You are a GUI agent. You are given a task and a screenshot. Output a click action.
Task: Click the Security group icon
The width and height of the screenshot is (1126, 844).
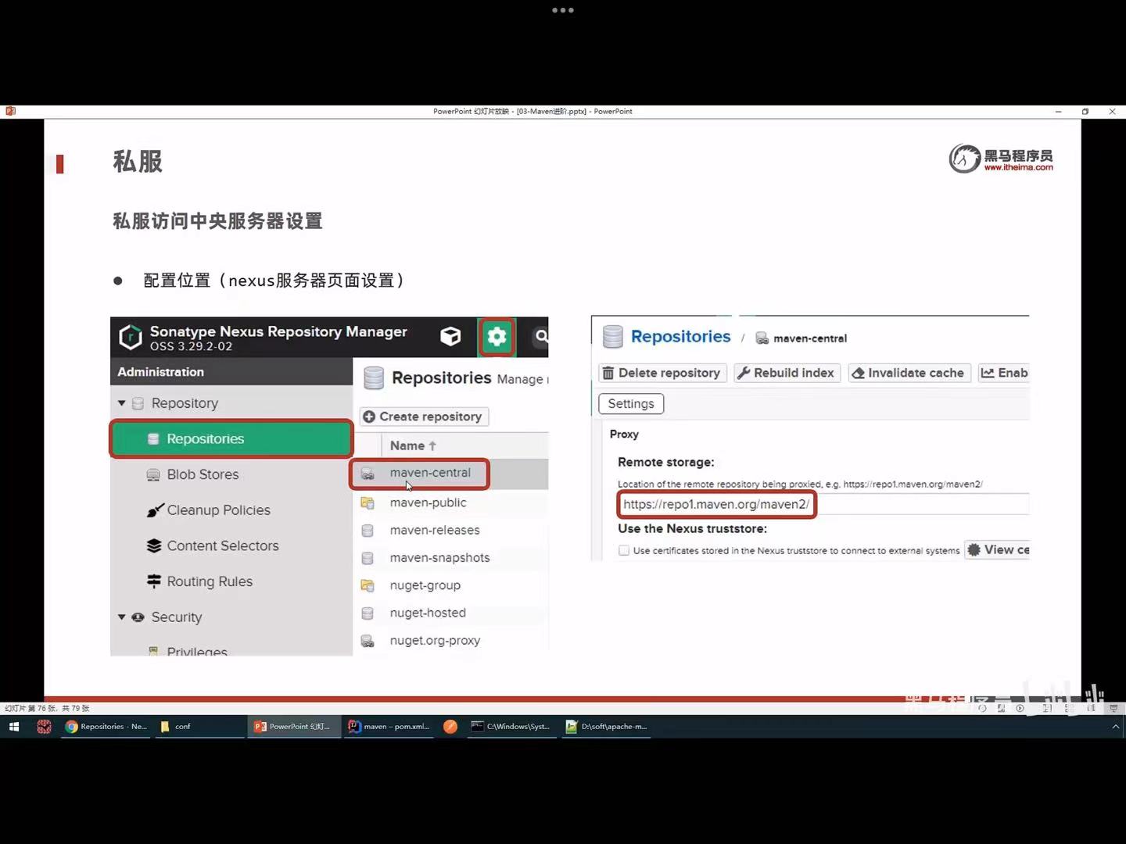[x=138, y=617]
